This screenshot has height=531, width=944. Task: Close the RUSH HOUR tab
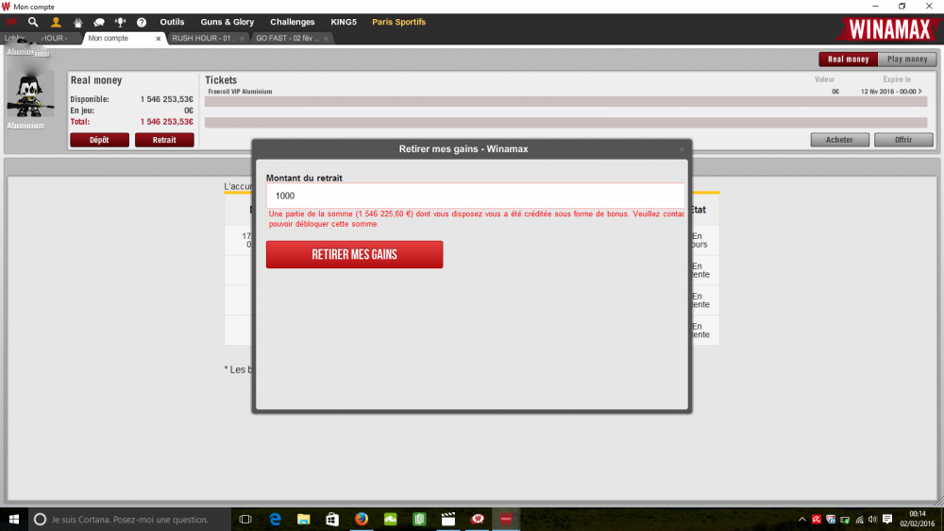242,39
